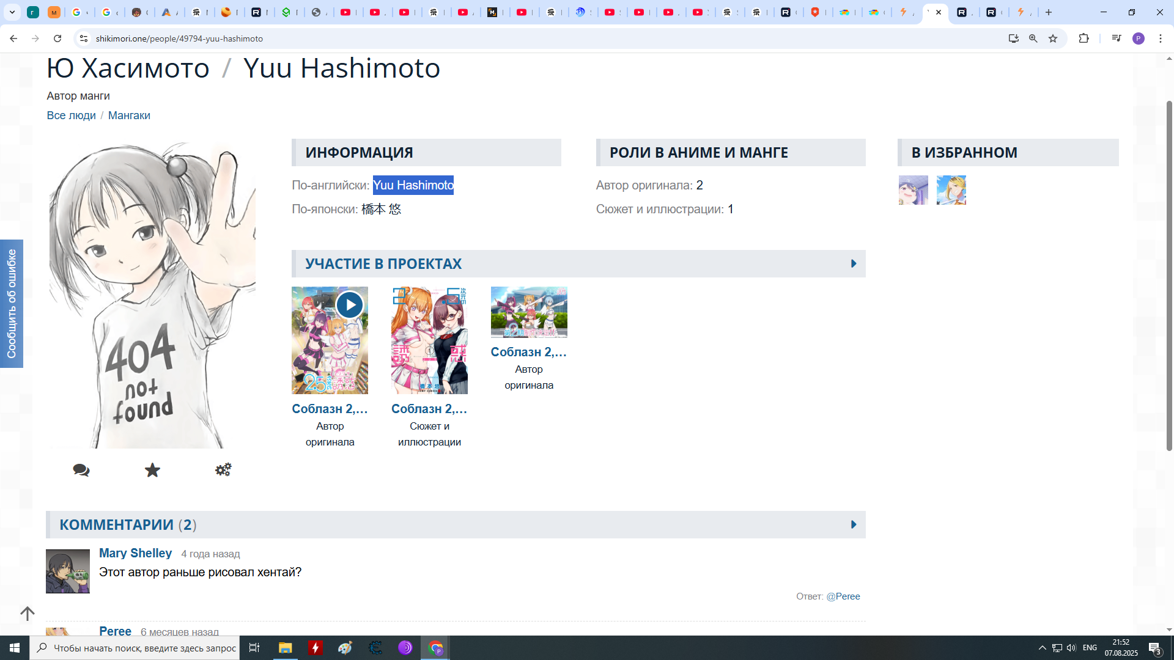Click the comments speech bubble icon
This screenshot has height=660, width=1174.
(81, 470)
